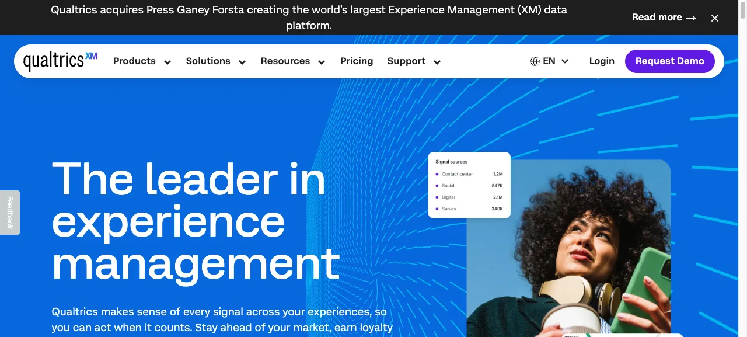The image size is (747, 337).
Task: Click the 'The leader in experience management' heading
Action: pyautogui.click(x=196, y=222)
